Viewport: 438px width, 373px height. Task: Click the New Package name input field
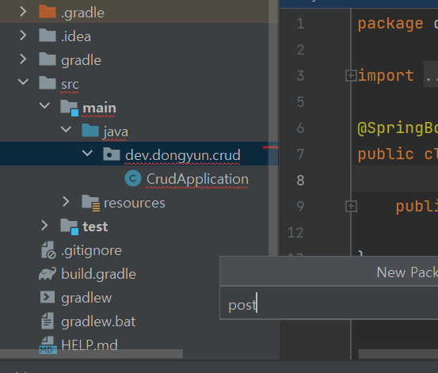(x=329, y=303)
